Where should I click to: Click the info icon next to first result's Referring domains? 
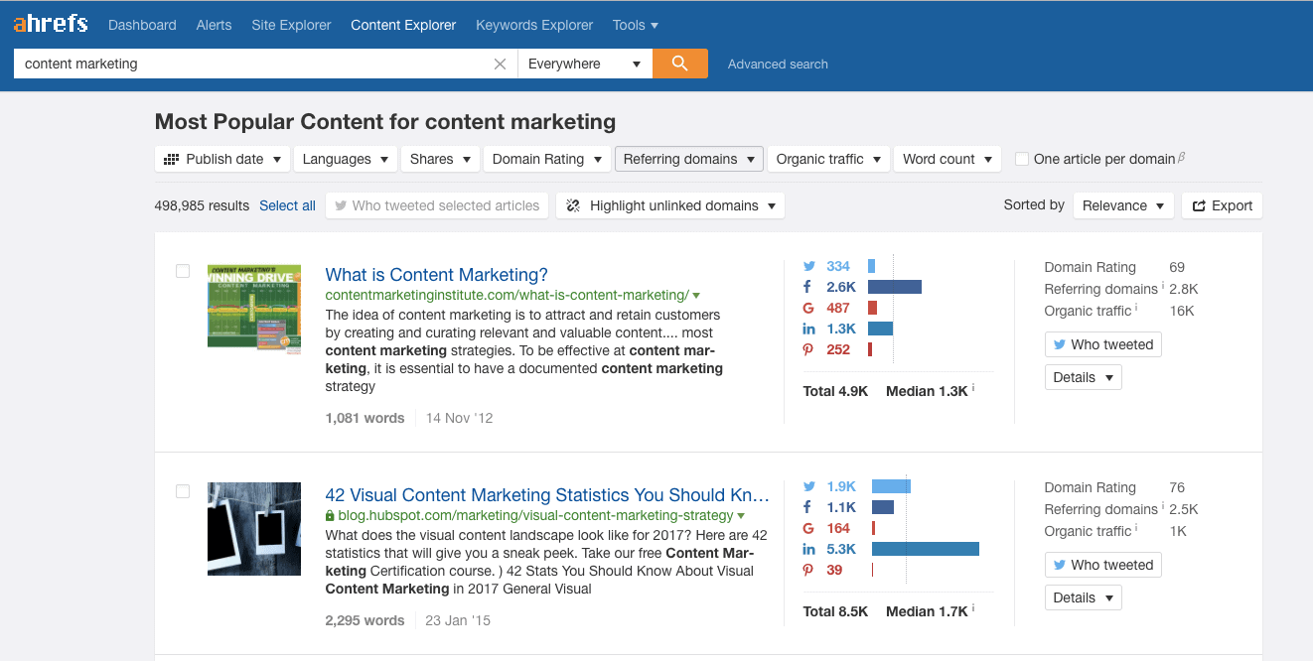pyautogui.click(x=1163, y=287)
